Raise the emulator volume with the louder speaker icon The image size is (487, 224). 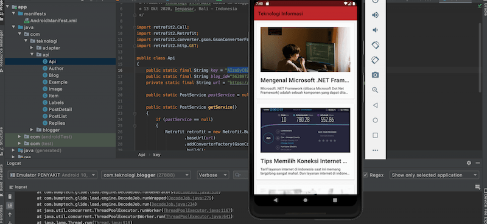click(375, 15)
